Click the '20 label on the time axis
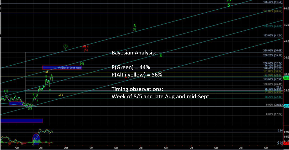Image resolution: width=289 pixels, height=150 pixels. [91, 147]
